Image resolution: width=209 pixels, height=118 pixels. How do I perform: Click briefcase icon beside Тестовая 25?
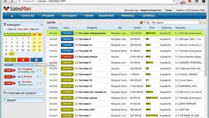click(76, 51)
